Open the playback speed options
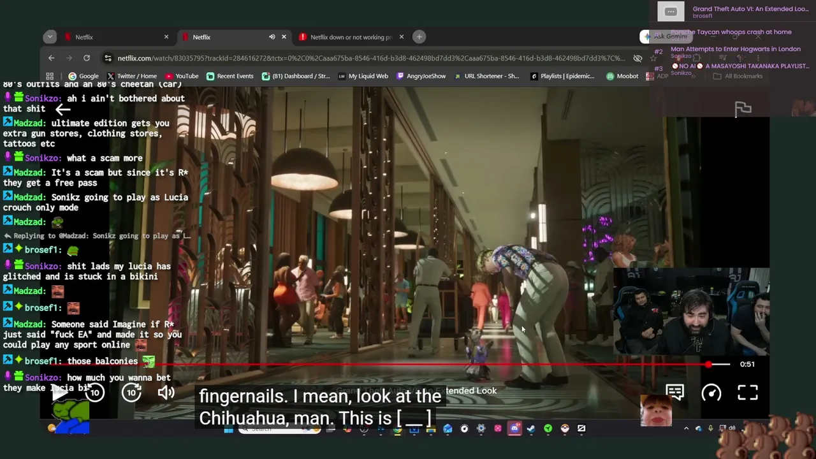 coord(711,393)
